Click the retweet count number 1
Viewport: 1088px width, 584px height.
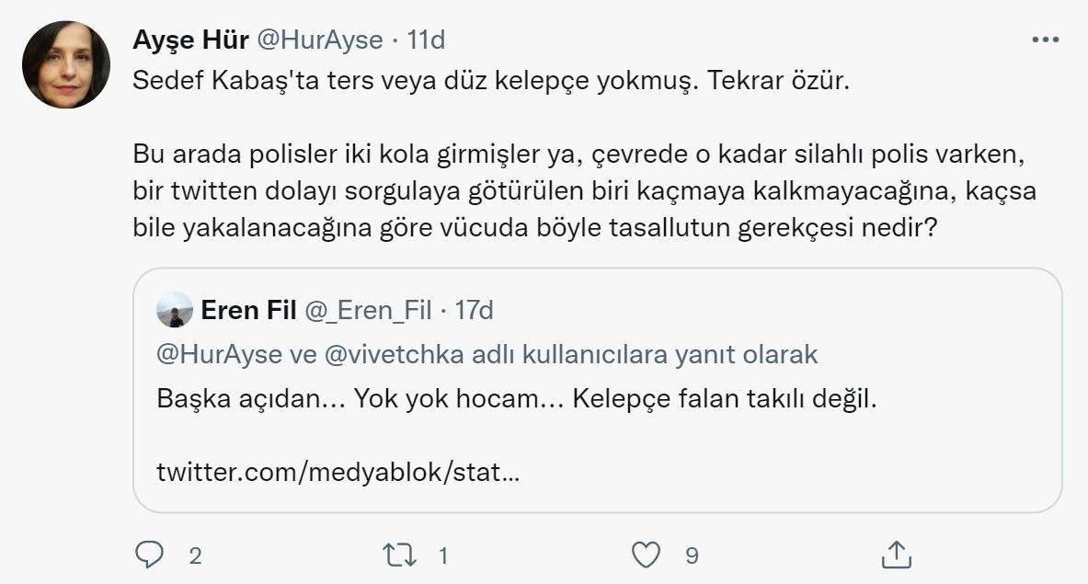(x=443, y=555)
